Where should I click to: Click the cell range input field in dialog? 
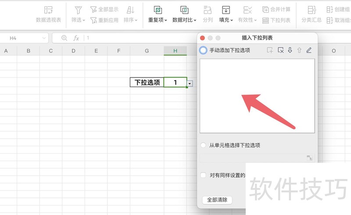(x=257, y=158)
